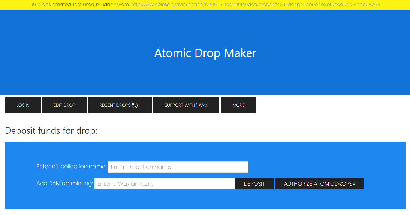Click the Atomic Drop Maker title
Screen dimensions: 410x215
(x=205, y=53)
